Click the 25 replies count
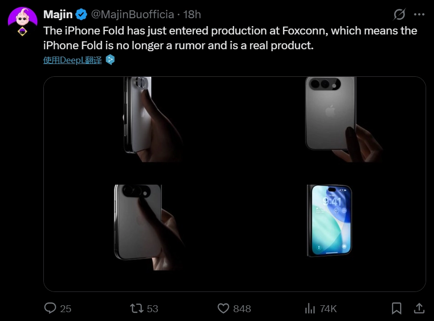The width and height of the screenshot is (434, 321). pos(64,309)
